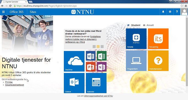Open the Office 365 app launcher grid
The height and width of the screenshot is (100, 188).
[x=4, y=12]
